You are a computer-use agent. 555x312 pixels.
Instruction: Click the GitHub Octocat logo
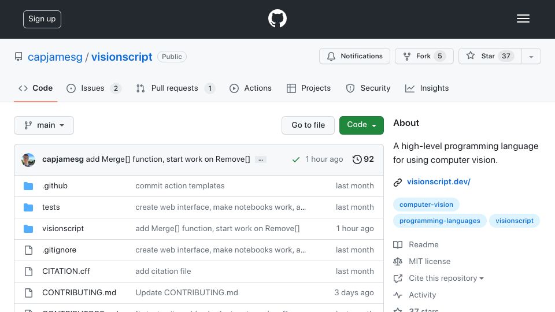coord(277,18)
